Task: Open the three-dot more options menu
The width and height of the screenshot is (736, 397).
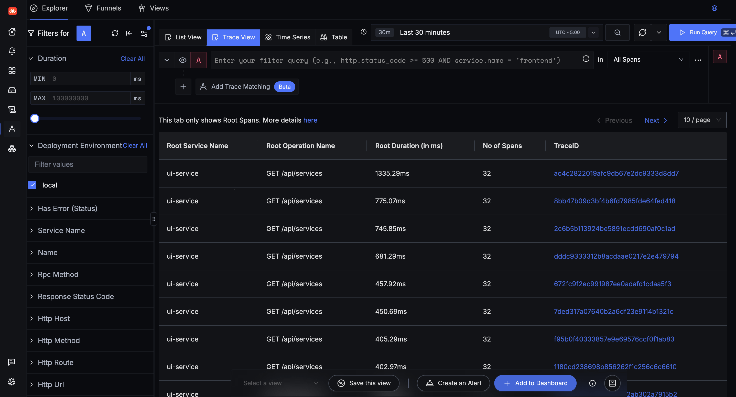Action: (x=698, y=60)
